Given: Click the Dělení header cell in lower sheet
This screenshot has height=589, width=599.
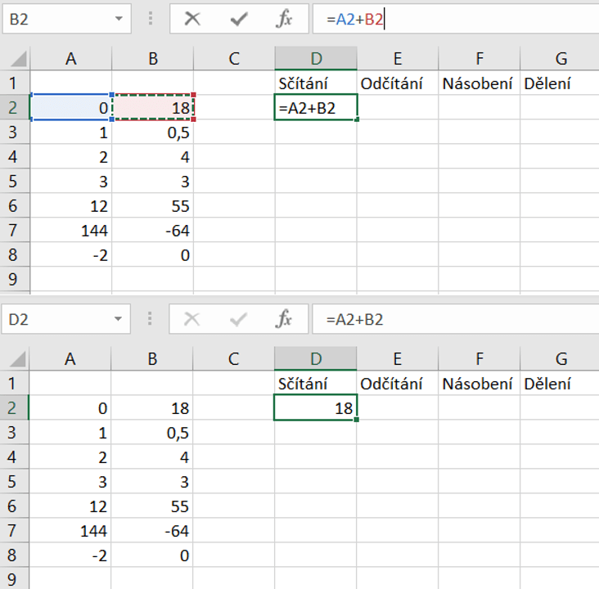Looking at the screenshot, I should click(561, 383).
